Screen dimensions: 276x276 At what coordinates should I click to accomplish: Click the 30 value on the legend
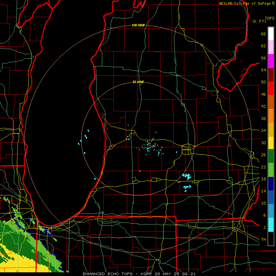263,143
